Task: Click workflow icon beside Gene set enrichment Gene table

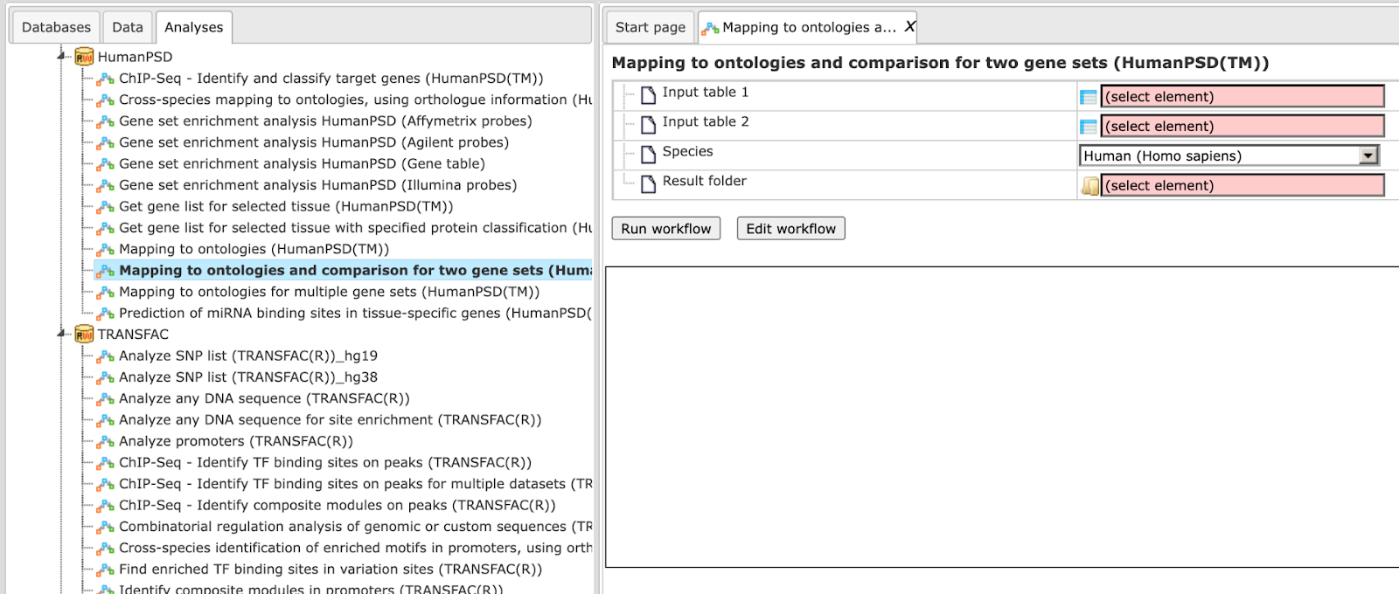Action: coord(106,164)
